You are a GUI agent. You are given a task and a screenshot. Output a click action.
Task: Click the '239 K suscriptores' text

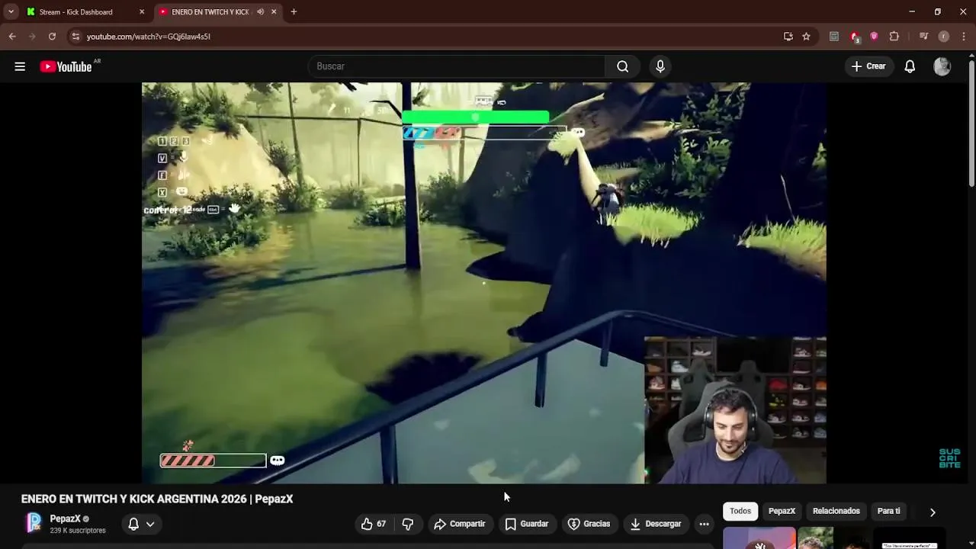(x=78, y=531)
